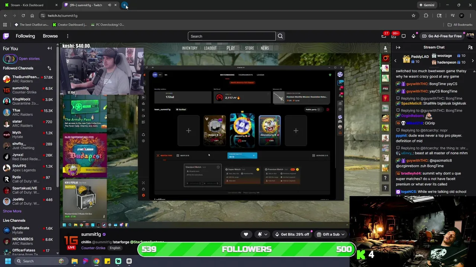
Task: Open the Counter-Strike category link
Action: click(93, 248)
